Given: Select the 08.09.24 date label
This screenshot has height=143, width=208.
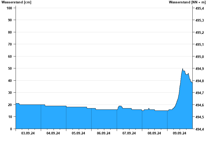Looking at the screenshot, I should 154,133.
